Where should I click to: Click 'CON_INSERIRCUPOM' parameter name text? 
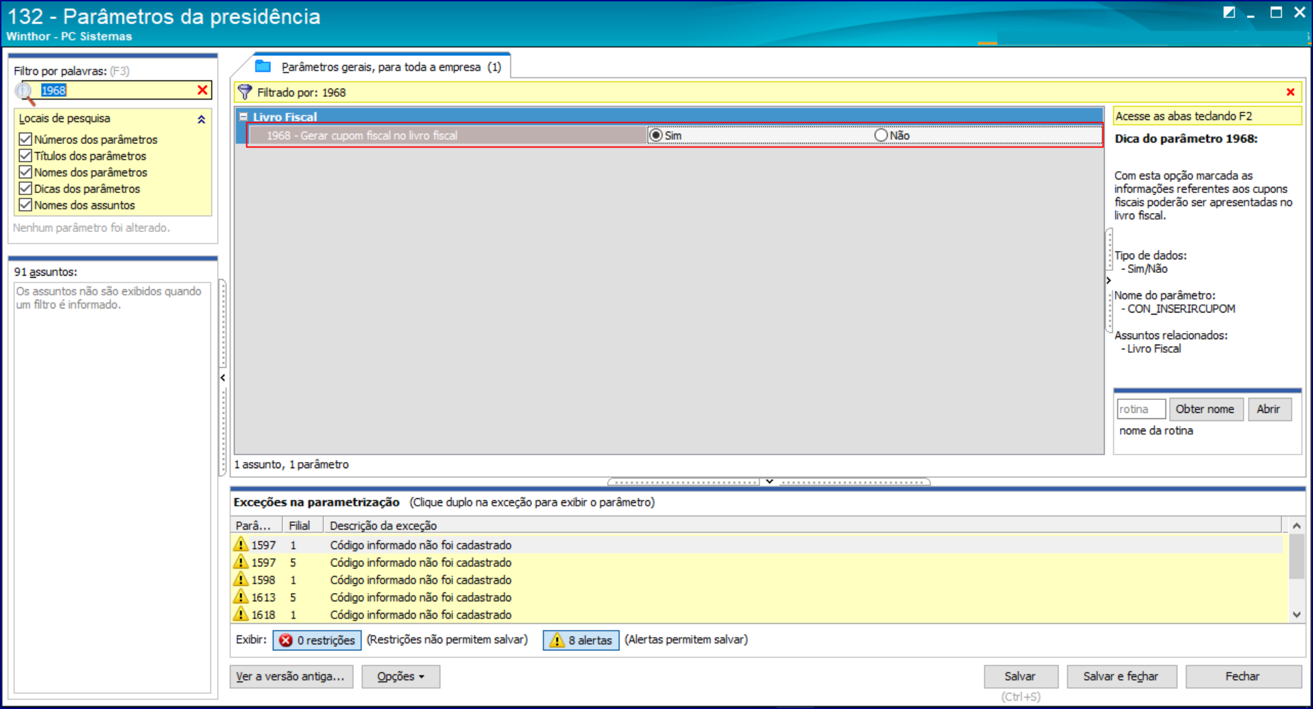pos(1181,308)
